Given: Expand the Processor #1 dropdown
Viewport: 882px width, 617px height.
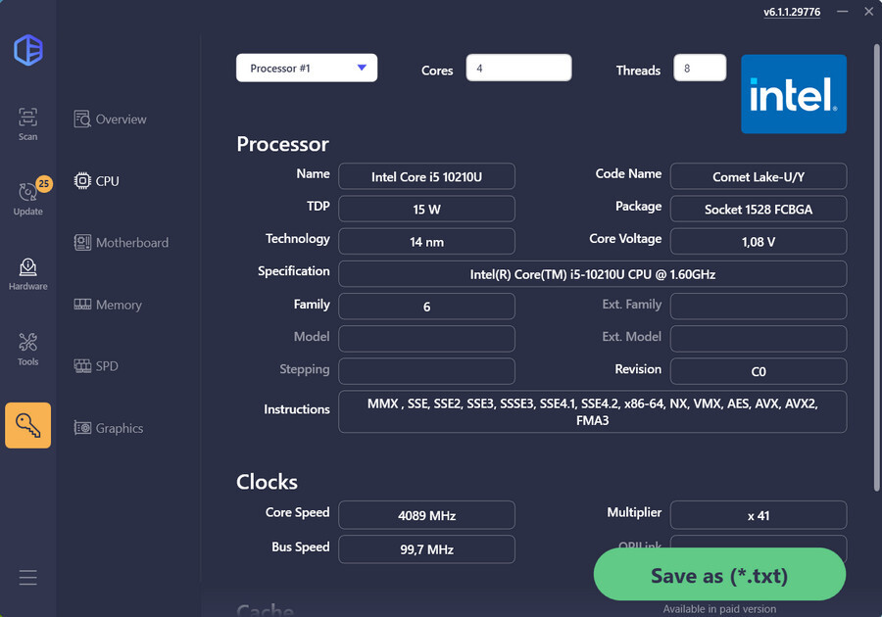Looking at the screenshot, I should pos(307,68).
